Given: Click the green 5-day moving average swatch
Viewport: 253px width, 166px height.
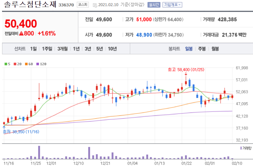Looking at the screenshot, I should (x=6, y=64).
